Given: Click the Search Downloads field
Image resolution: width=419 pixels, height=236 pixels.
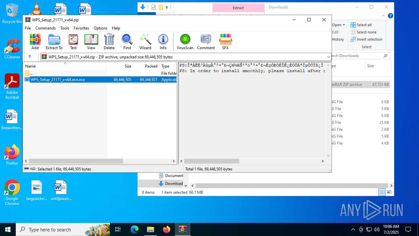Looking at the screenshot, I should click(x=360, y=56).
